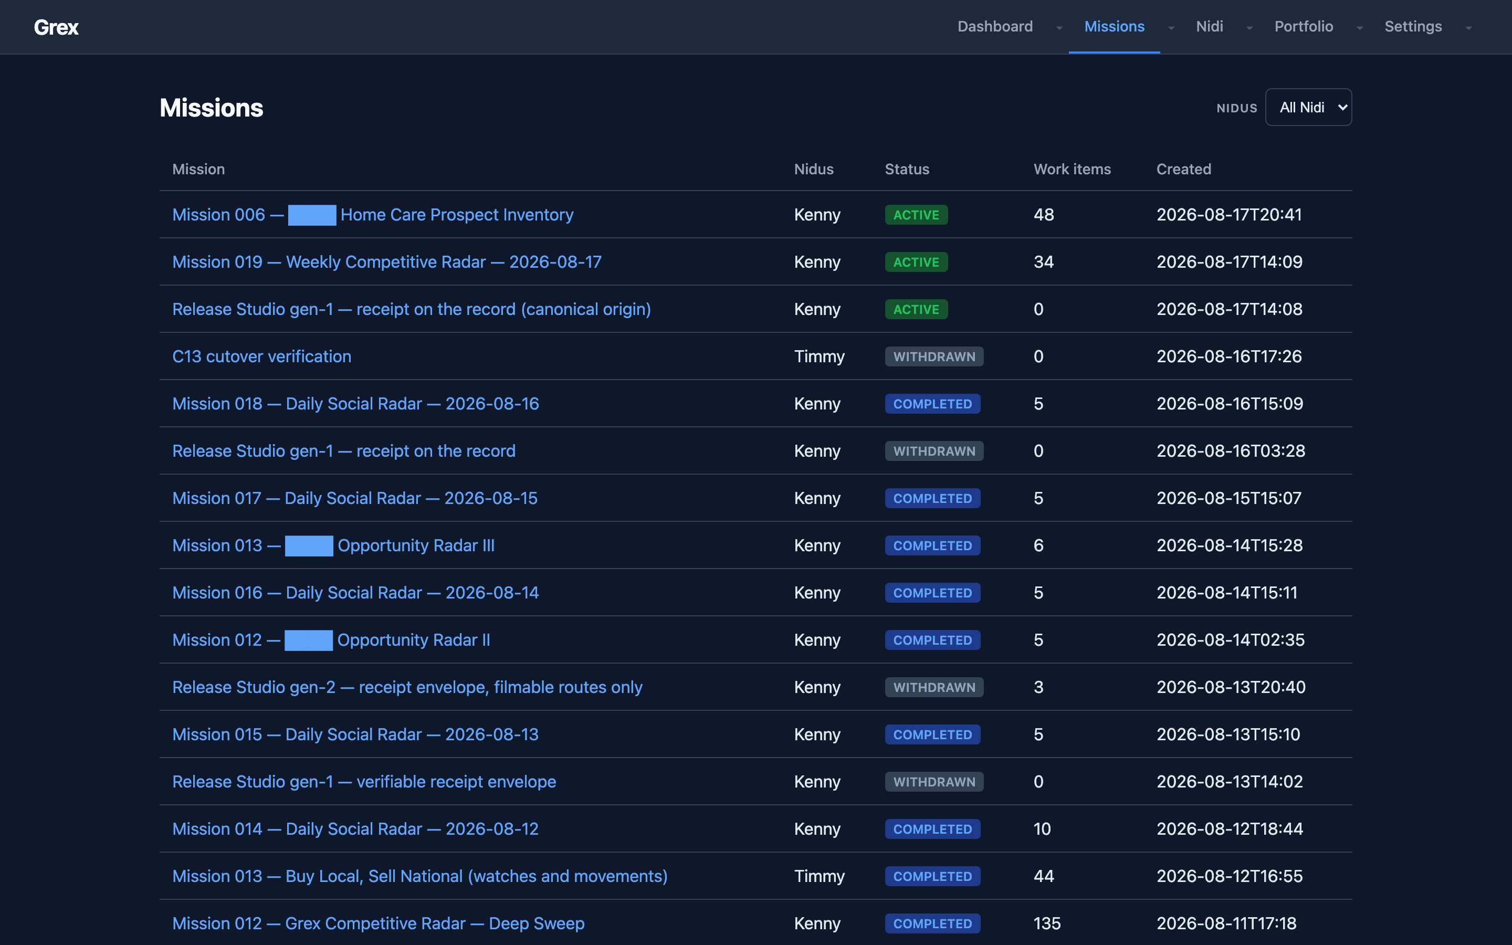Open Mission 019 Weekly Competitive Radar
The image size is (1512, 945).
coord(387,262)
